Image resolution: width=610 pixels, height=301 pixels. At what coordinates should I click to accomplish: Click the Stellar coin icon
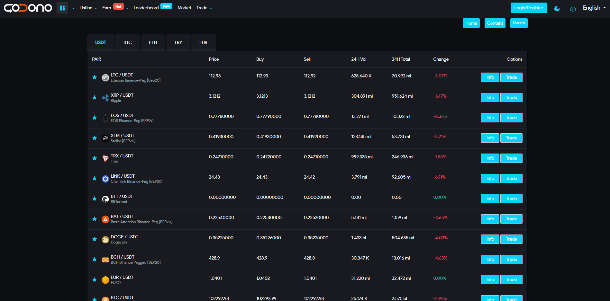(105, 138)
